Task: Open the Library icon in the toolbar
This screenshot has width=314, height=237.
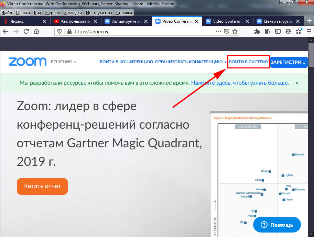Action: coord(268,31)
